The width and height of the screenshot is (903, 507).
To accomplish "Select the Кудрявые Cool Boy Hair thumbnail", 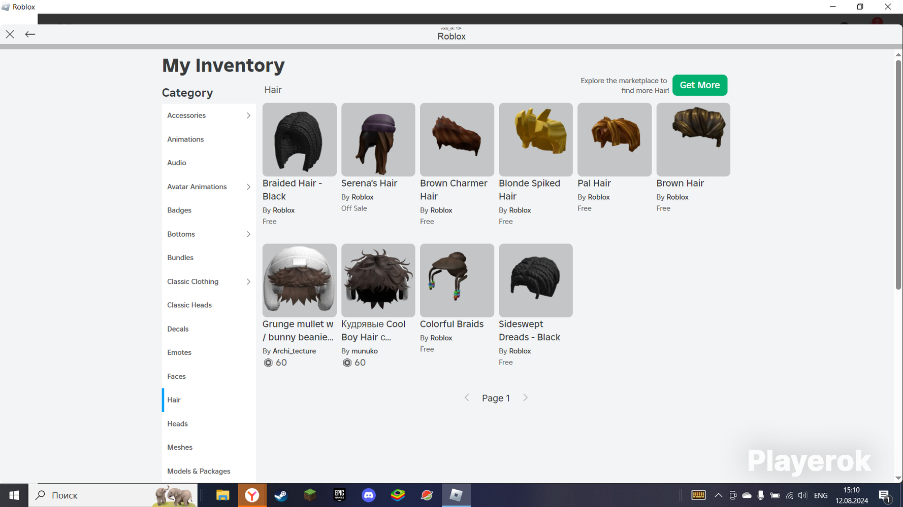I will (x=378, y=280).
